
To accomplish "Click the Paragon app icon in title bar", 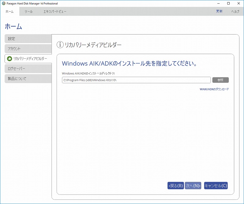I will coord(4,3).
